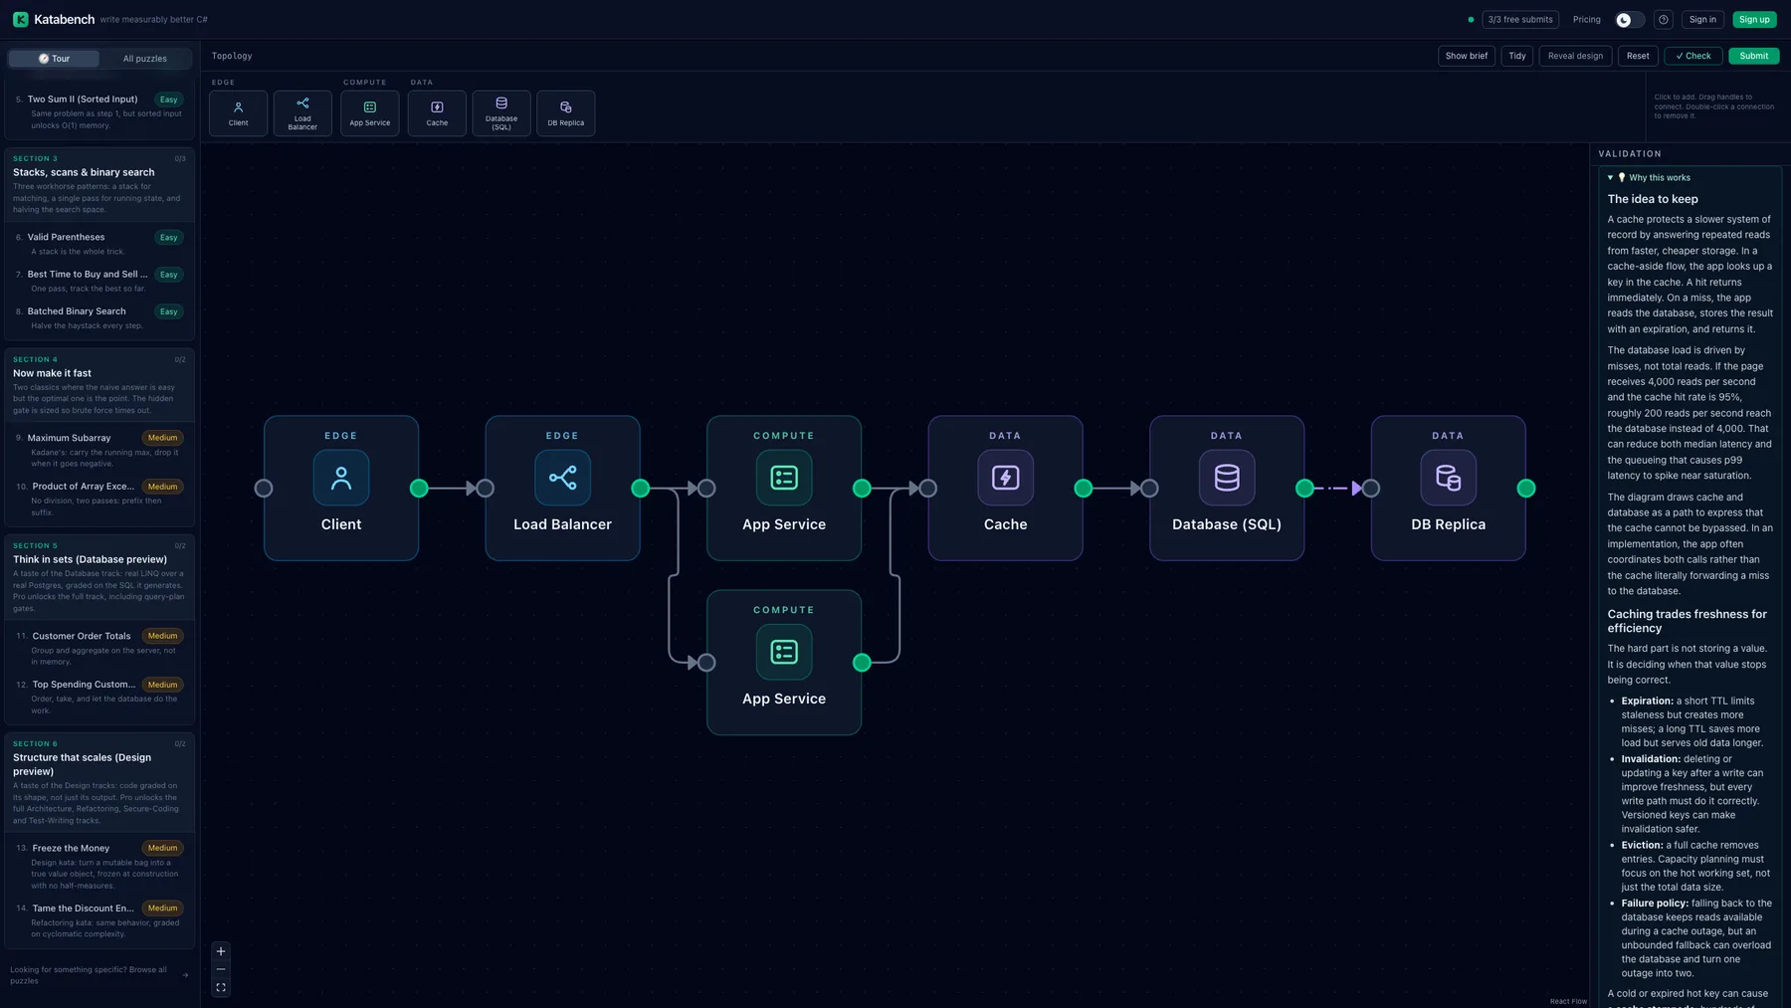Image resolution: width=1791 pixels, height=1008 pixels.
Task: Add a Database (SQL) from the palette
Action: 501,112
